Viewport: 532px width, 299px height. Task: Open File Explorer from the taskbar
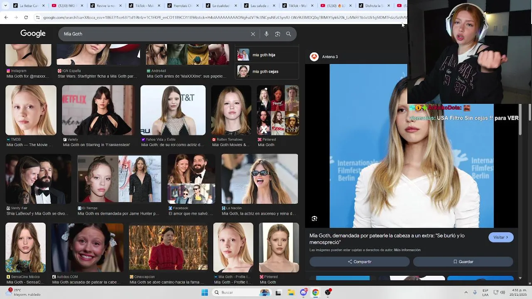(291, 292)
